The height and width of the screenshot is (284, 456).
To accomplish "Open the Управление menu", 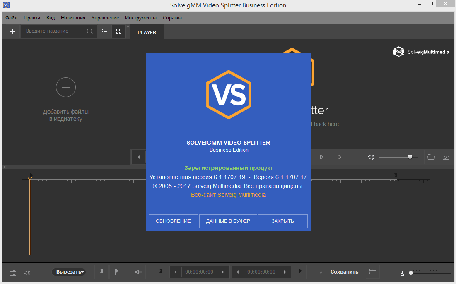I will [105, 18].
